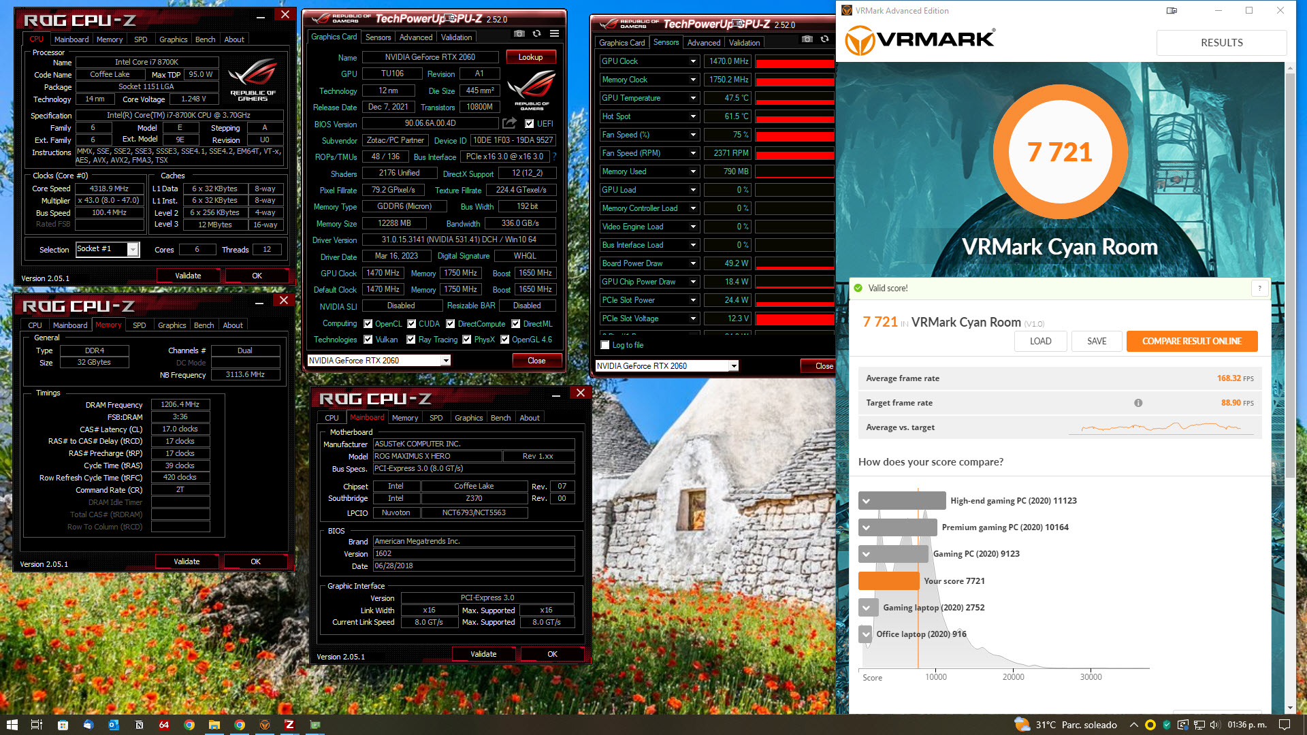Click the RESULTS button in VRMark
Image resolution: width=1307 pixels, height=735 pixels.
pyautogui.click(x=1221, y=43)
